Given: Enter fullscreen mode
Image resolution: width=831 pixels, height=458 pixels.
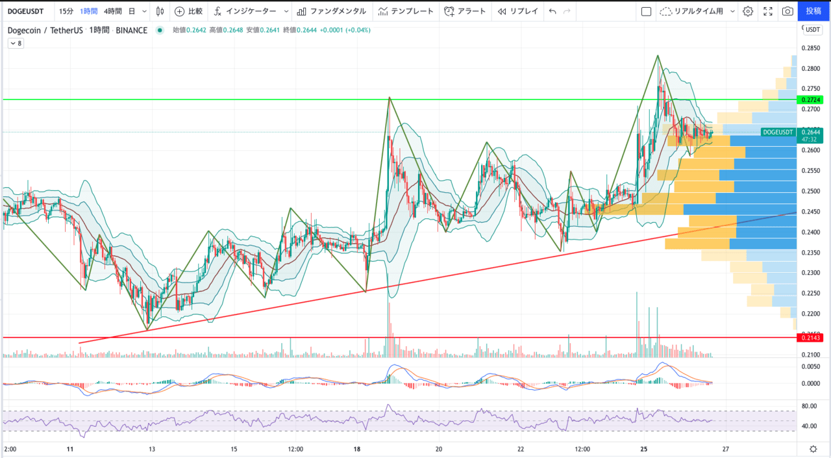Looking at the screenshot, I should pos(768,11).
